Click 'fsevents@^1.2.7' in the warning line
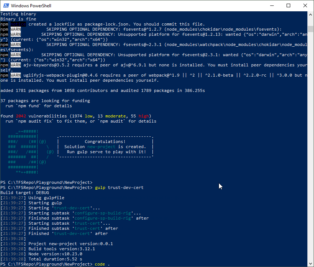The height and width of the screenshot is (267, 314). point(142,29)
